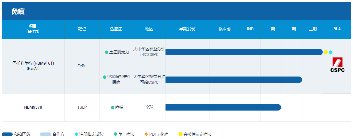Click the BLA column header
This screenshot has height=139, width=353.
tap(337, 29)
